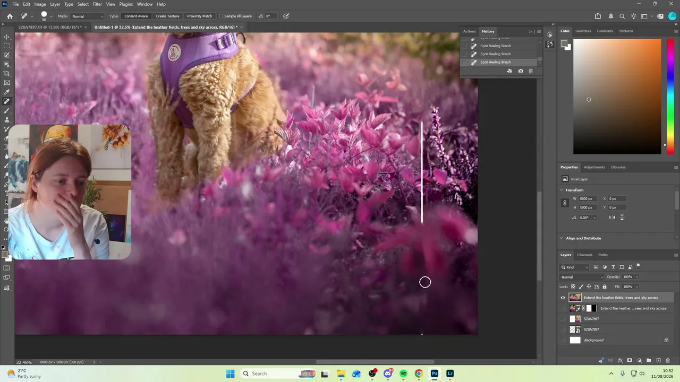This screenshot has height=382, width=680.
Task: Open the layer Kind filter dropdown
Action: tap(575, 267)
